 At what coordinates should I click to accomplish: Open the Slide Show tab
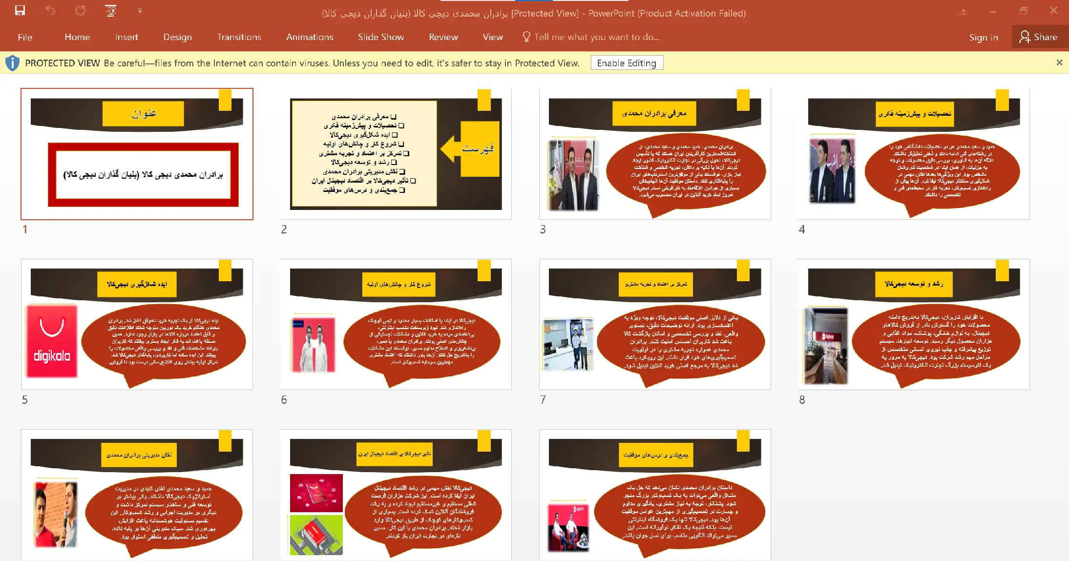click(380, 37)
